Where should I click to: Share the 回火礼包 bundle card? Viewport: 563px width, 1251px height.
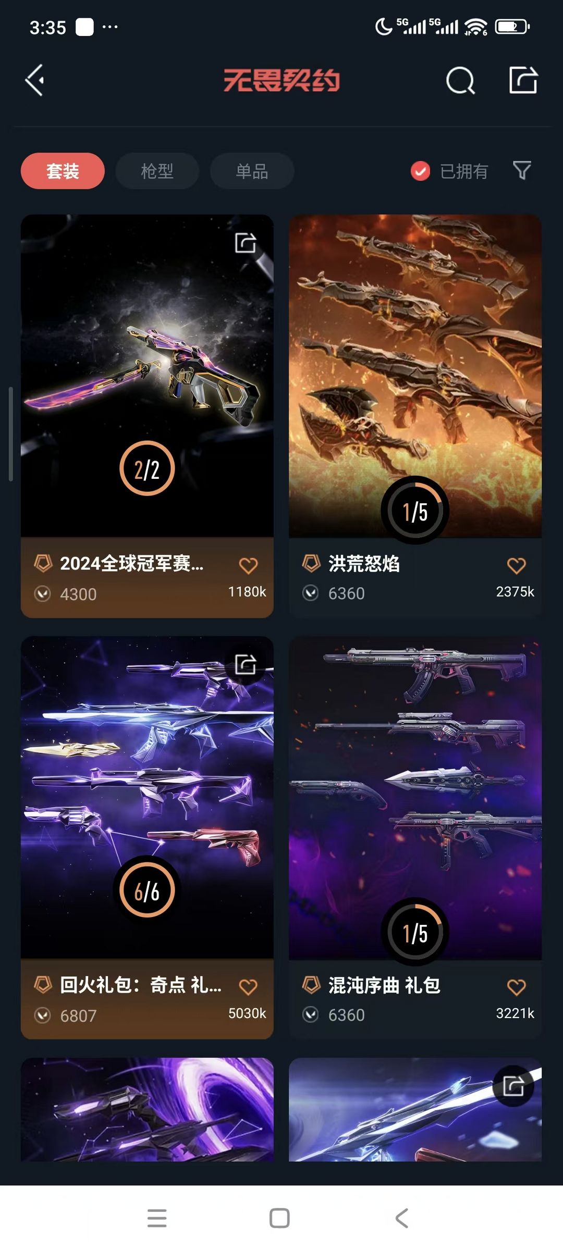(246, 664)
